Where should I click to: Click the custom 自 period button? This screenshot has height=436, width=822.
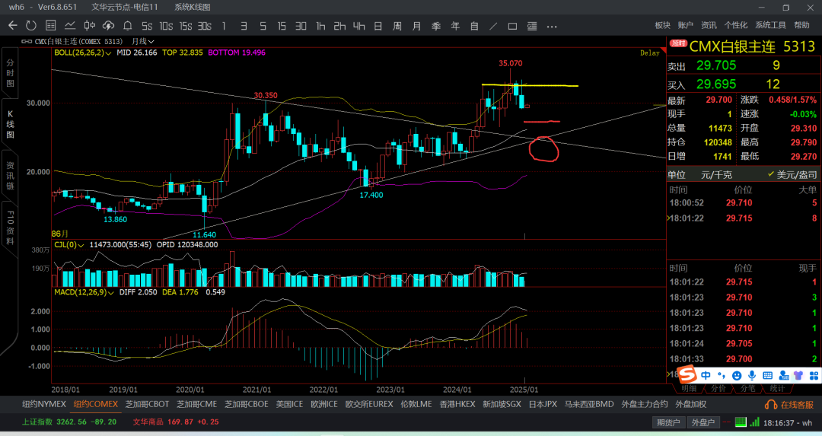[474, 26]
